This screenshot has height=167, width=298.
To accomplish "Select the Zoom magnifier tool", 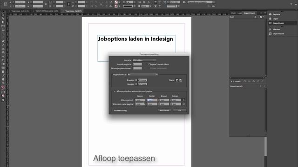I will click(x=3, y=83).
